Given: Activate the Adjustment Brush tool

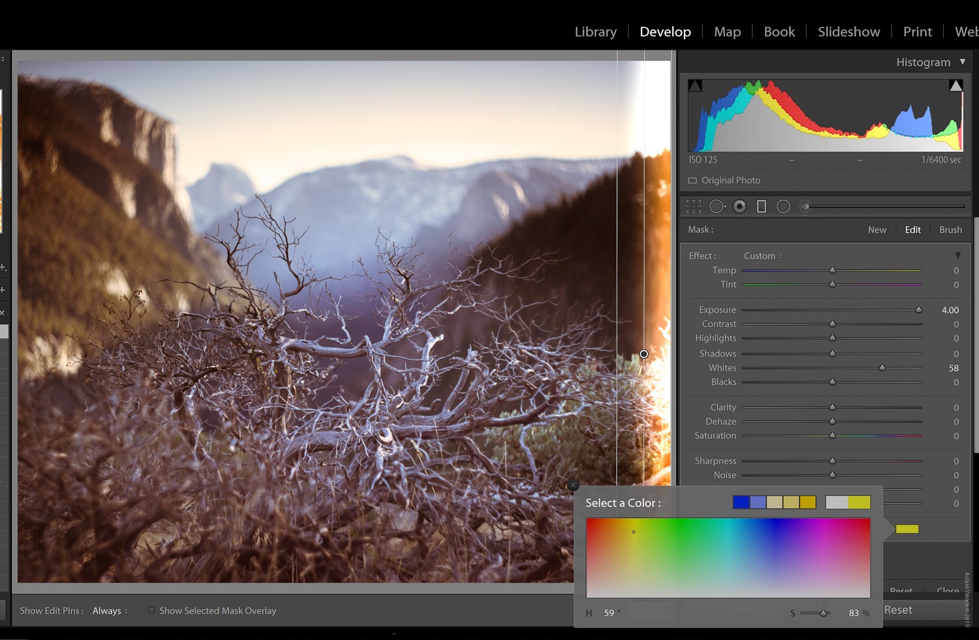Looking at the screenshot, I should click(x=805, y=206).
